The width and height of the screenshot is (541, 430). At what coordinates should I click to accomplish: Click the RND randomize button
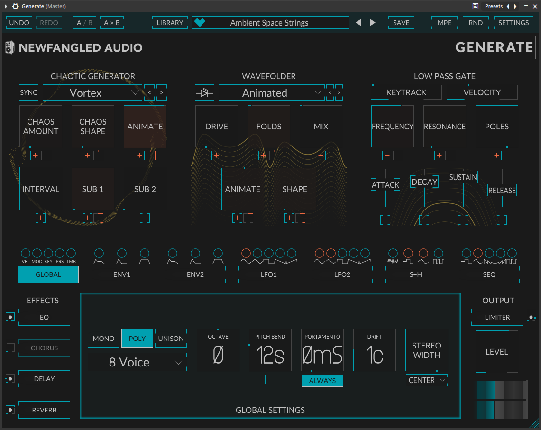point(476,22)
